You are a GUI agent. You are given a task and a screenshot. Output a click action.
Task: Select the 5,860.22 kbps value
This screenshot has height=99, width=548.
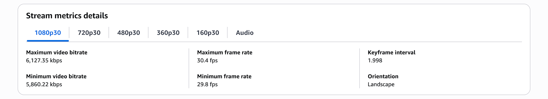click(x=44, y=85)
